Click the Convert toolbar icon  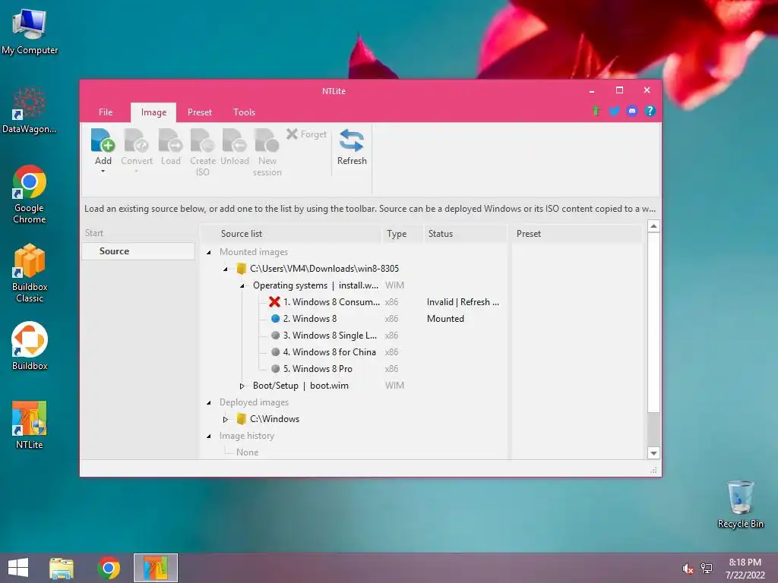tap(137, 140)
